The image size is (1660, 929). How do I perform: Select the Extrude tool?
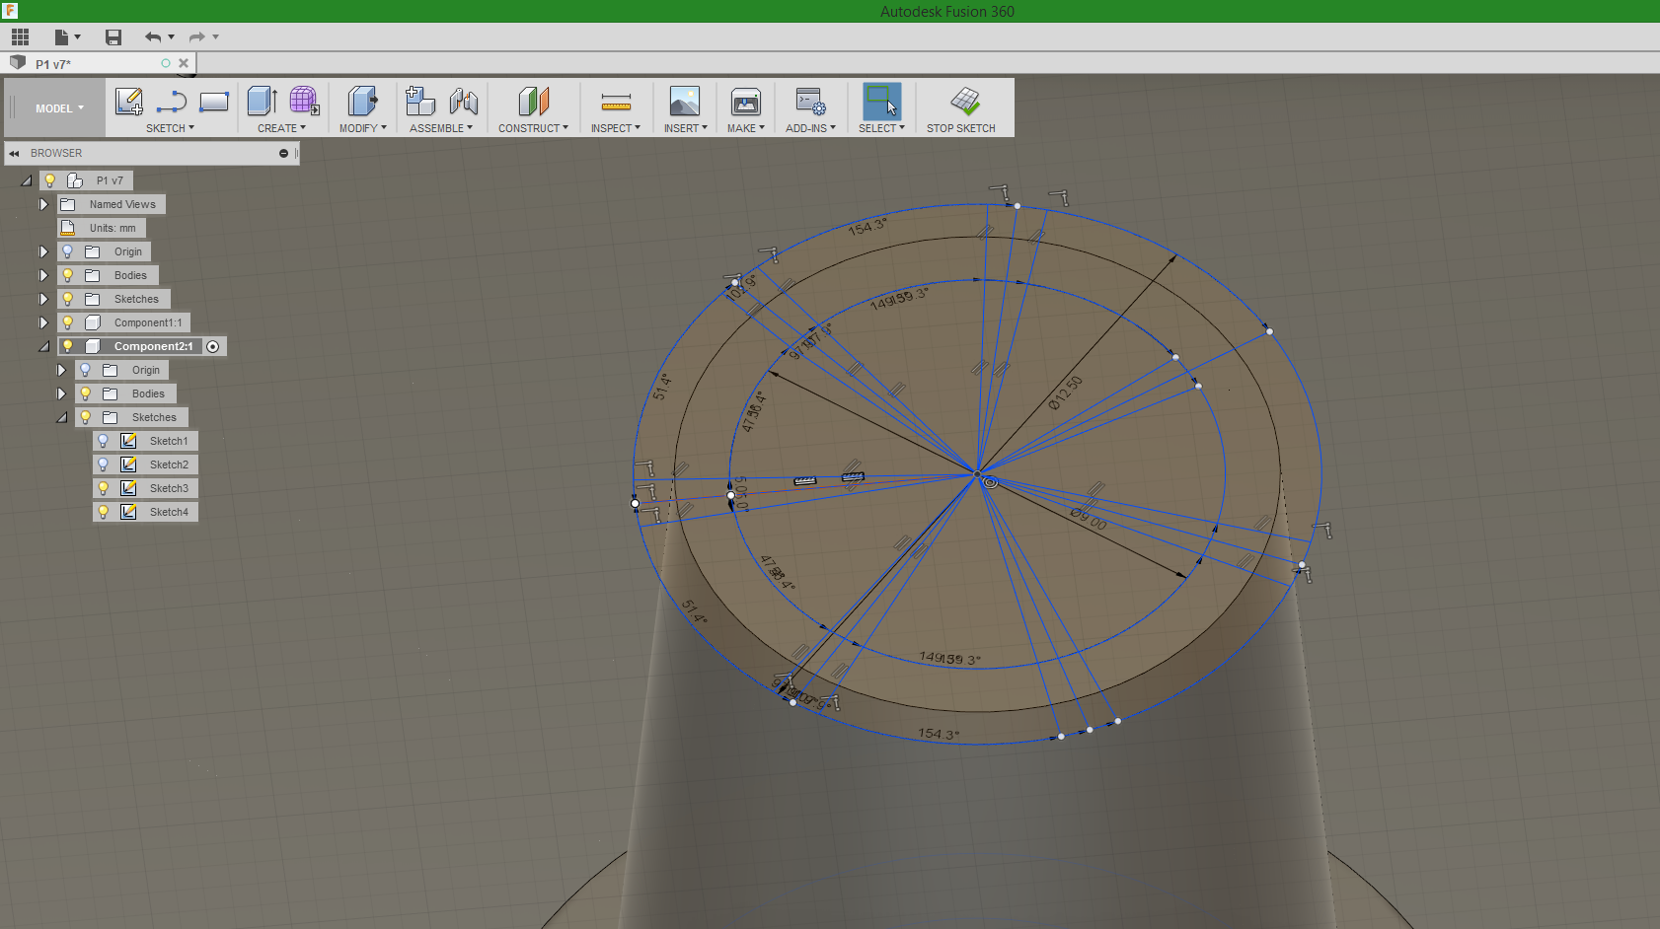click(x=262, y=101)
